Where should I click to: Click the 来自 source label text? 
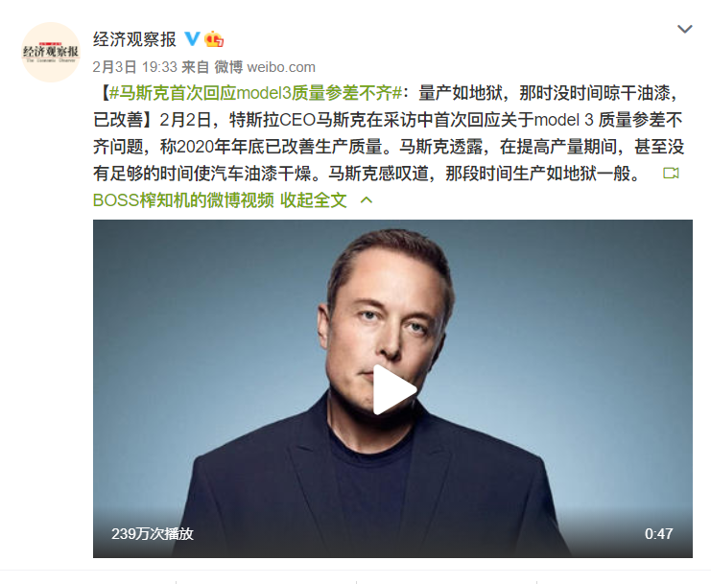[x=195, y=67]
